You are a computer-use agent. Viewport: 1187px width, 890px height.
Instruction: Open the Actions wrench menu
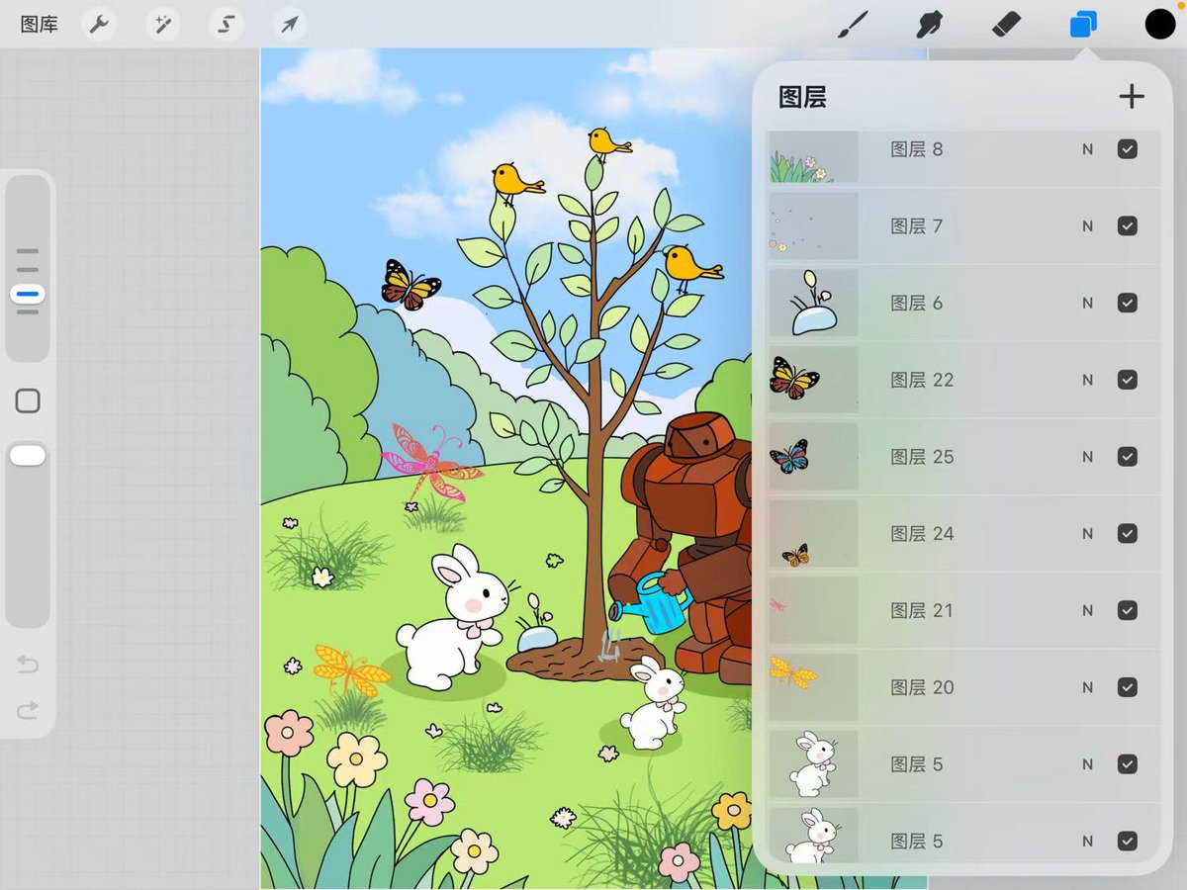pyautogui.click(x=99, y=25)
